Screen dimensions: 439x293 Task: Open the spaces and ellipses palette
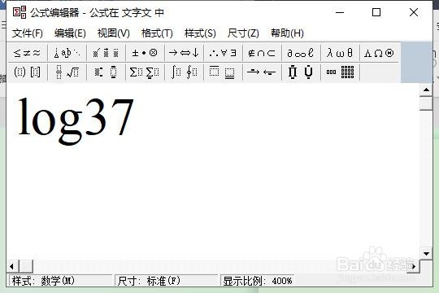click(67, 53)
